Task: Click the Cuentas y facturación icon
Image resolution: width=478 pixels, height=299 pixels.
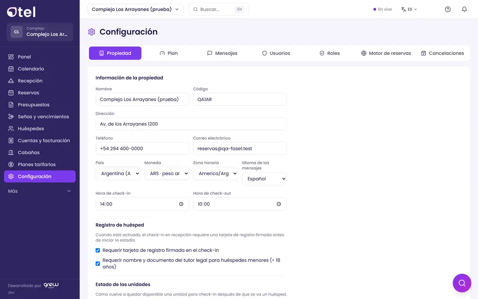Action: (x=11, y=140)
